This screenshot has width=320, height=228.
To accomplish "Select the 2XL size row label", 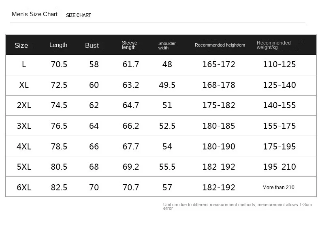I will [x=24, y=105].
